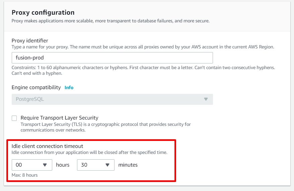Click the arrow icon in PostgreSQL dropdown
The width and height of the screenshot is (294, 191).
coord(206,99)
